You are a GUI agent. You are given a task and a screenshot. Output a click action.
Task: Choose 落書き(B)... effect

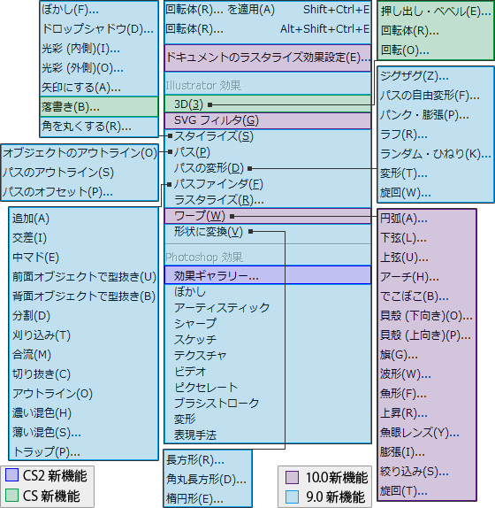pyautogui.click(x=99, y=106)
